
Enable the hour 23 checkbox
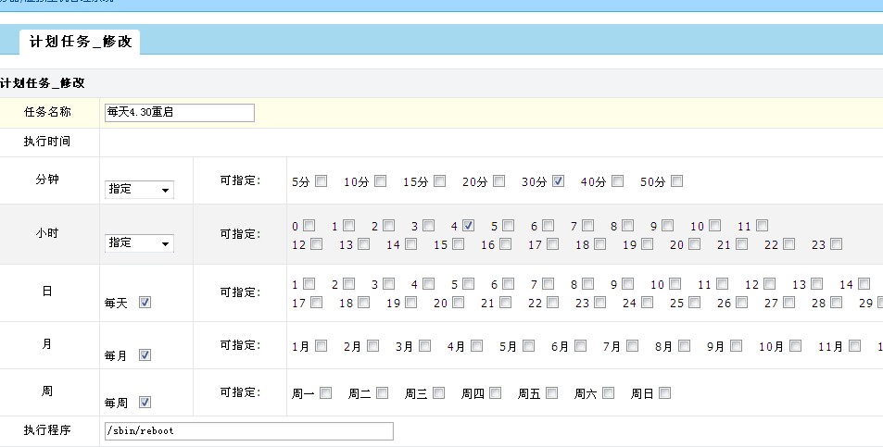tap(836, 244)
